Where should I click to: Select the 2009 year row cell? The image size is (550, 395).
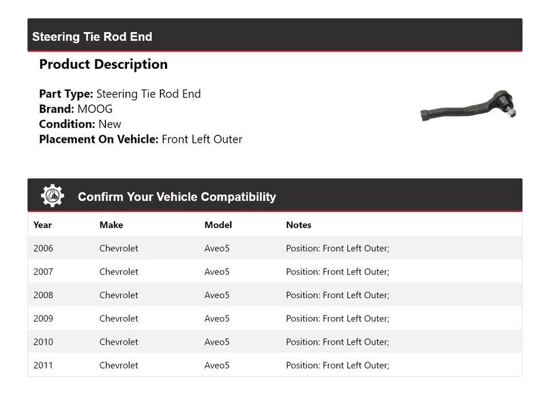pos(43,318)
